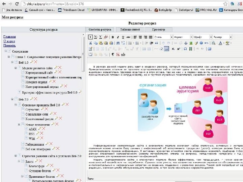
Task: Toggle bold formatting in editor toolbar
Action: [x=113, y=37]
